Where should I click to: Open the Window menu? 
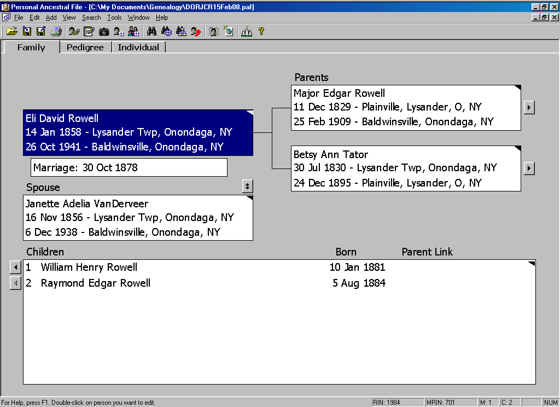[x=138, y=18]
